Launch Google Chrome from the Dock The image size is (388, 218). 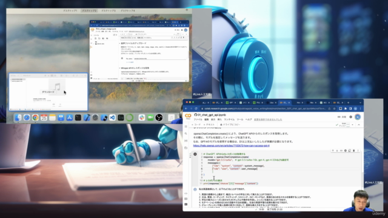pyautogui.click(x=35, y=117)
